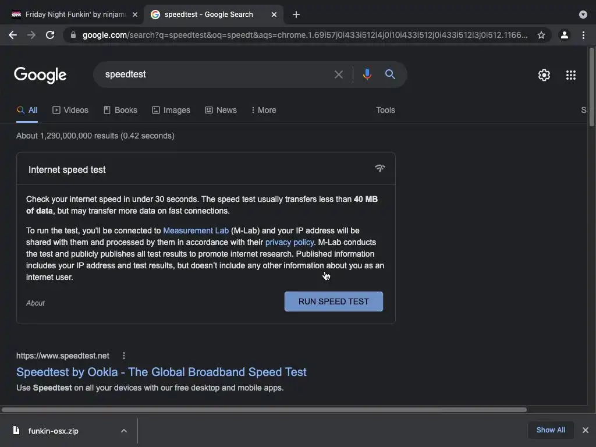The image size is (596, 447).
Task: Open the Google apps grid icon
Action: tap(571, 75)
